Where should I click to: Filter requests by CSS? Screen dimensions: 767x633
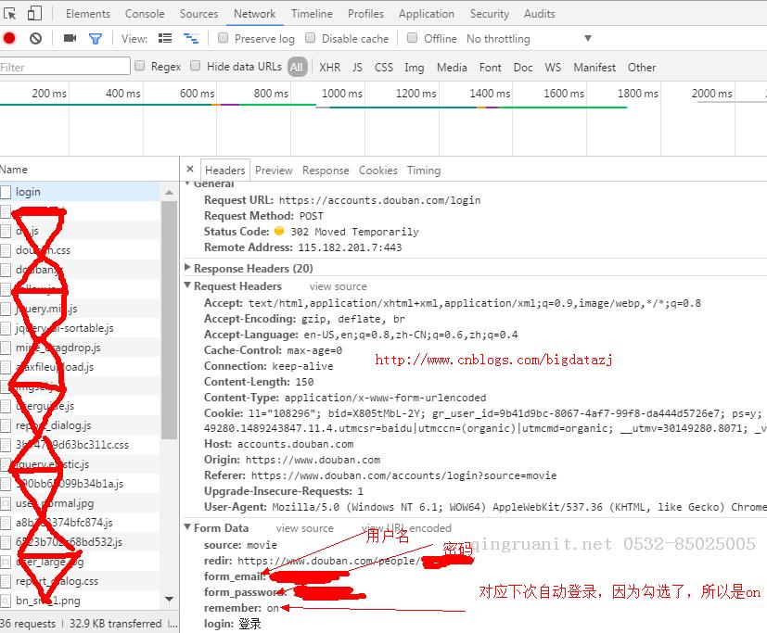[384, 67]
